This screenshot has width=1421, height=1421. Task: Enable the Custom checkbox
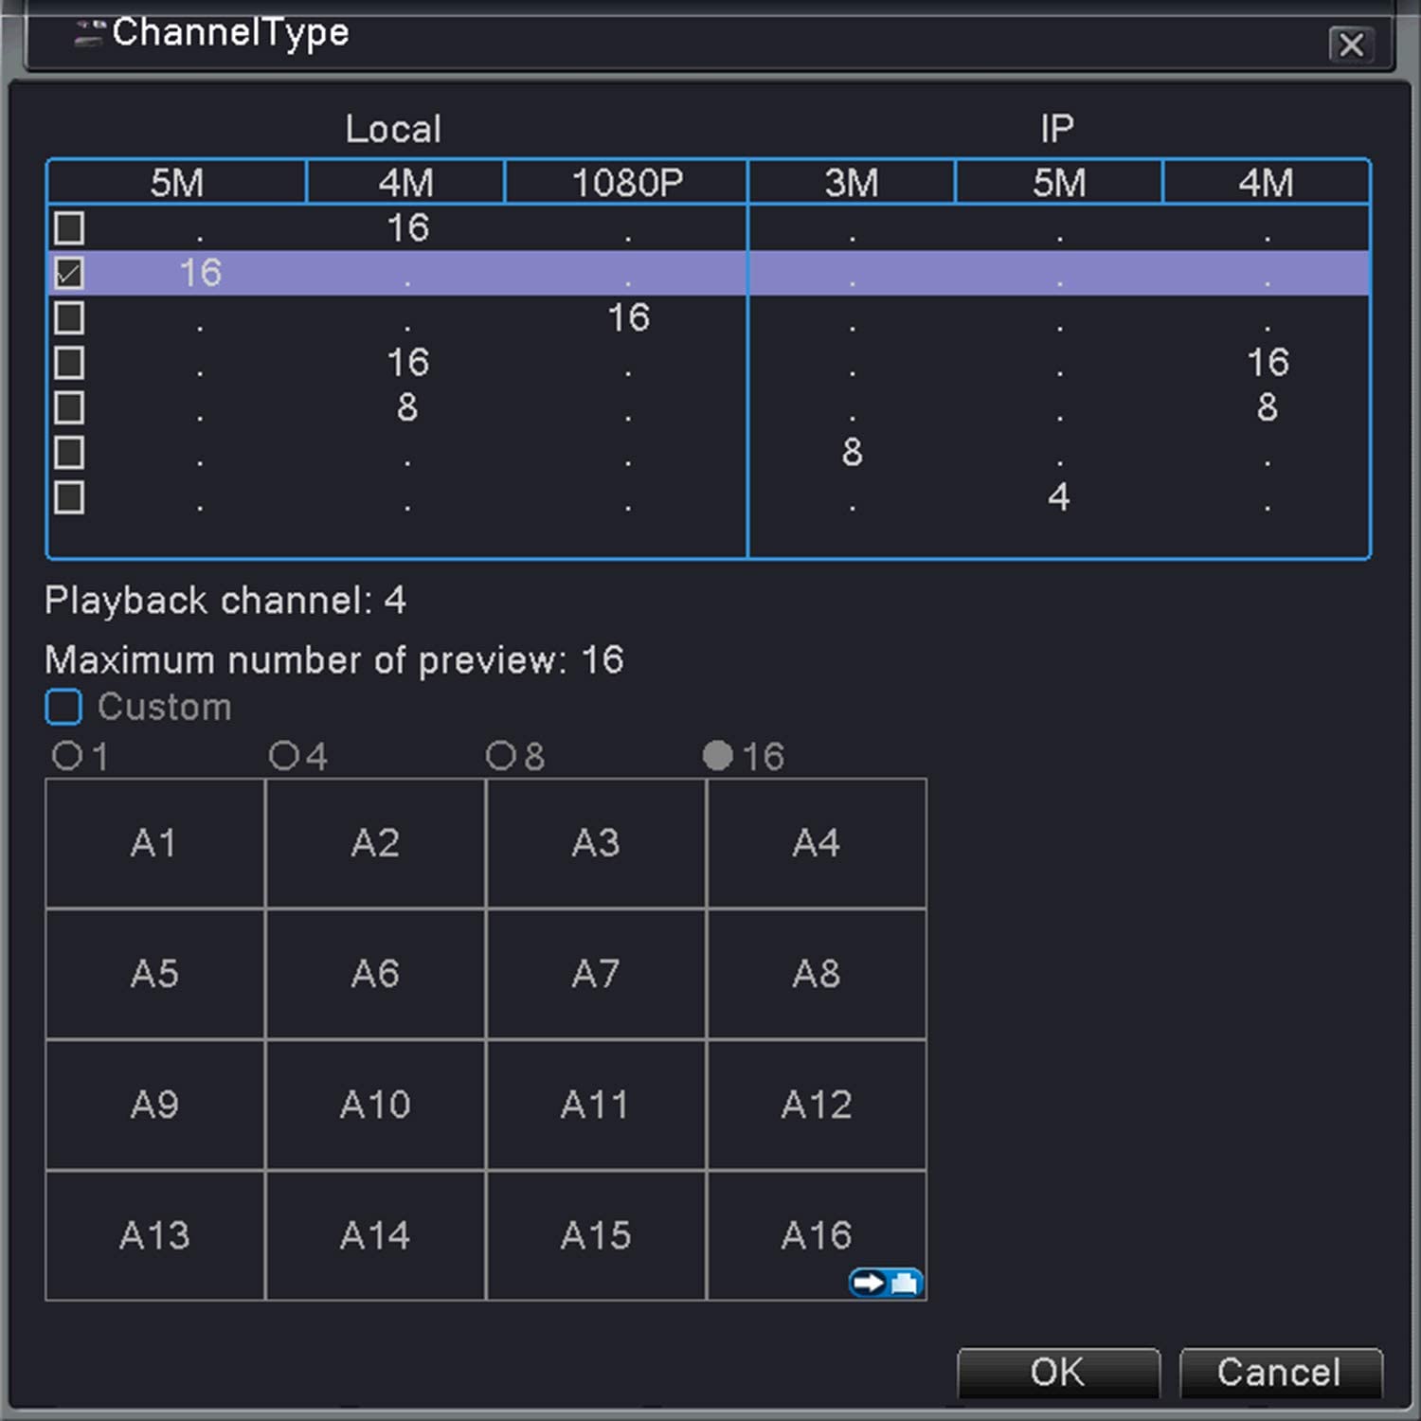click(x=63, y=707)
